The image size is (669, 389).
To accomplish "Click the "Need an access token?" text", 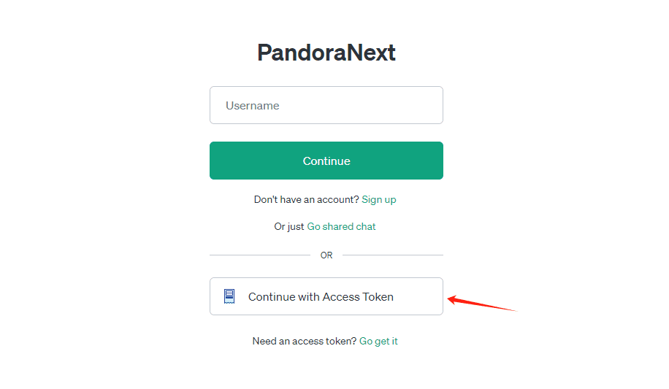I will 305,342.
